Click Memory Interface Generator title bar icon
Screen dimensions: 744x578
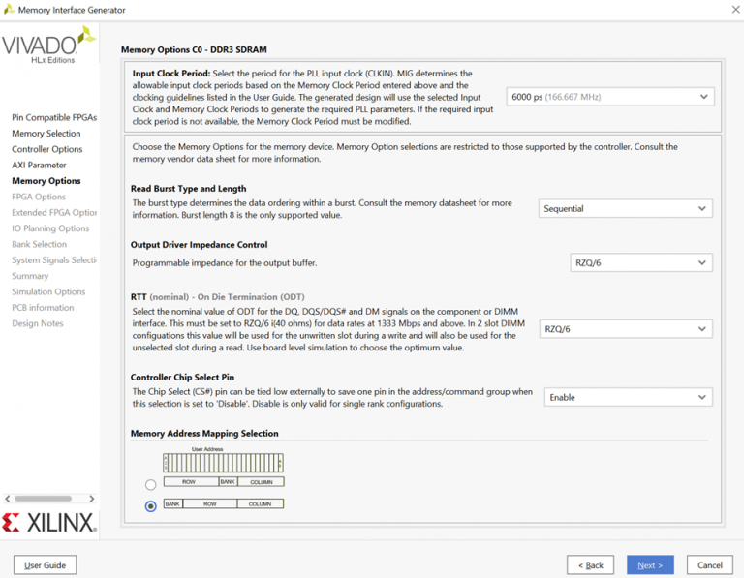[9, 10]
